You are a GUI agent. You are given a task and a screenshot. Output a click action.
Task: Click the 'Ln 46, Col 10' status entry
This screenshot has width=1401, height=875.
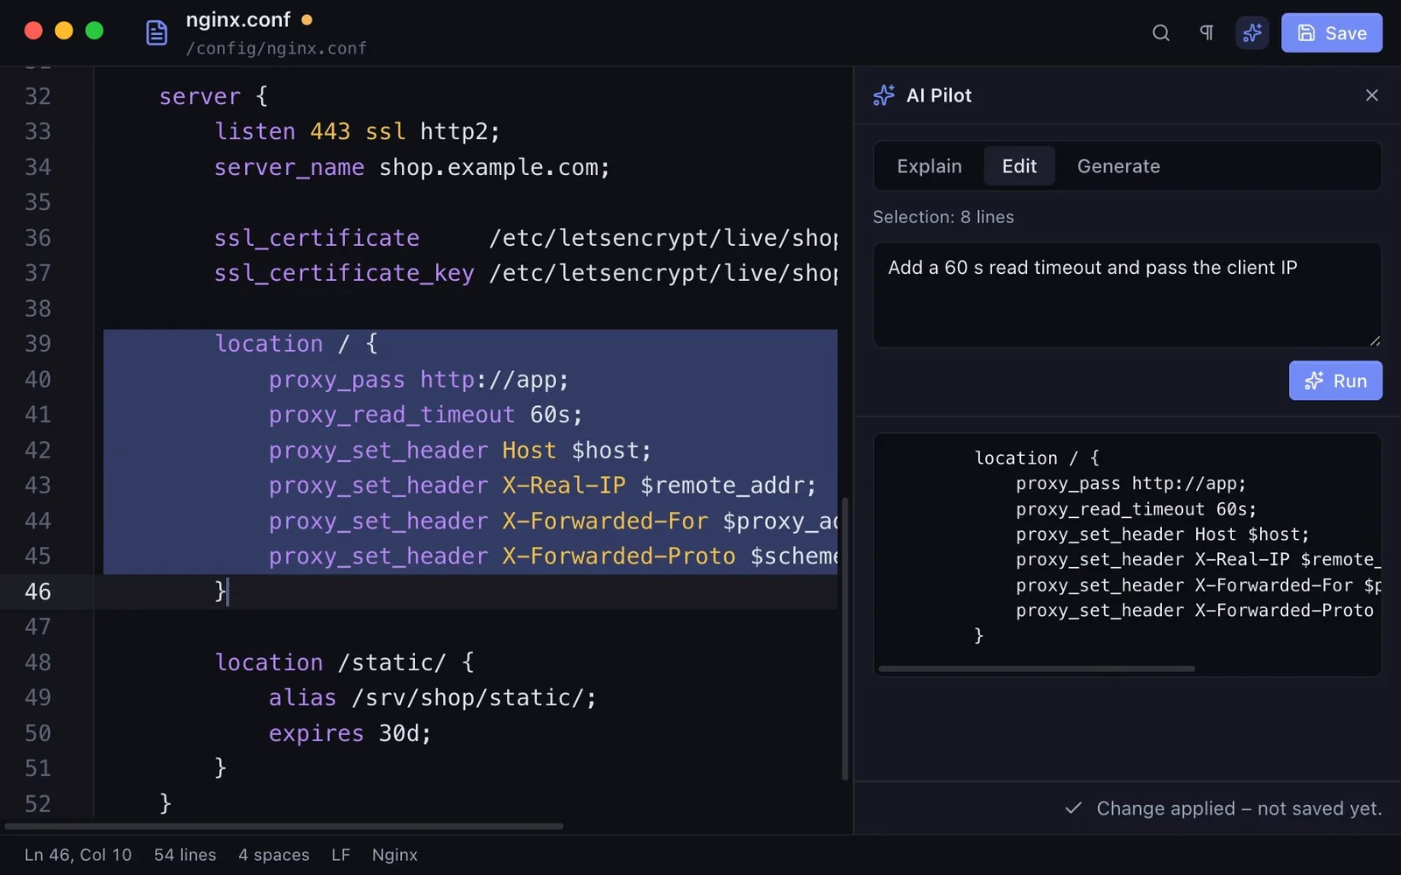(78, 855)
